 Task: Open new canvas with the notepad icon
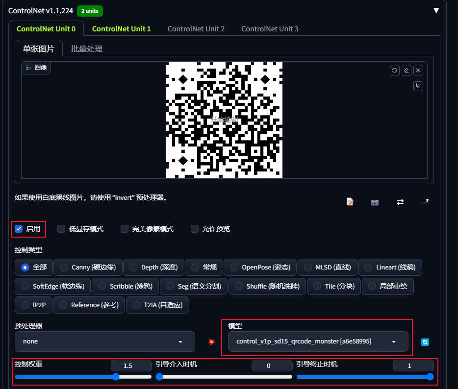pos(350,202)
